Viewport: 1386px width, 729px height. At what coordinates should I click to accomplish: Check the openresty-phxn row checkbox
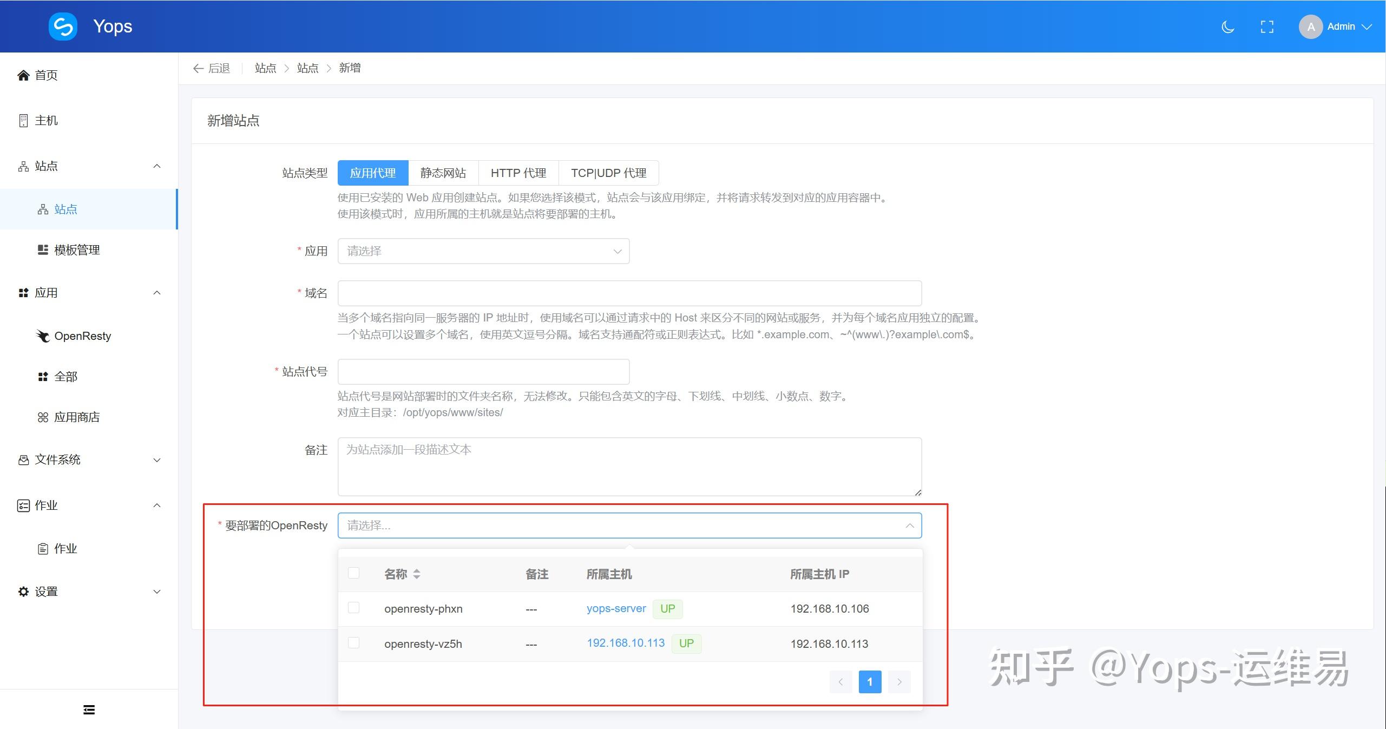(353, 608)
